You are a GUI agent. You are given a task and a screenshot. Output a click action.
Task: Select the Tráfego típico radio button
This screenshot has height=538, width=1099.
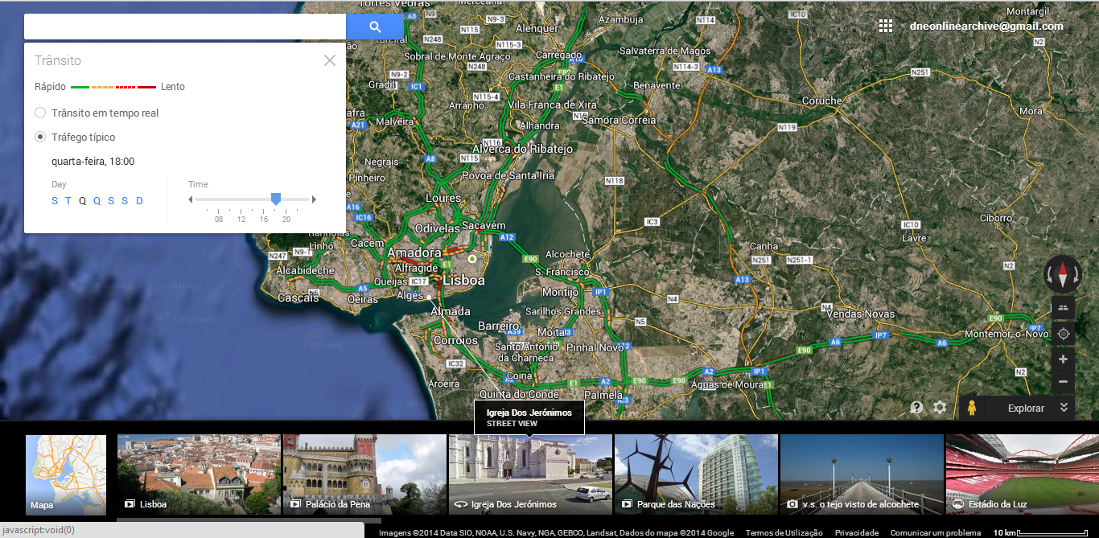coord(39,137)
